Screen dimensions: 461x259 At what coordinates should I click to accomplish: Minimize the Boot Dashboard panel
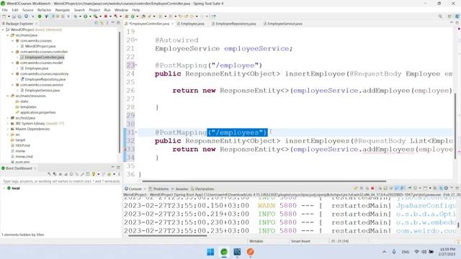(x=113, y=167)
